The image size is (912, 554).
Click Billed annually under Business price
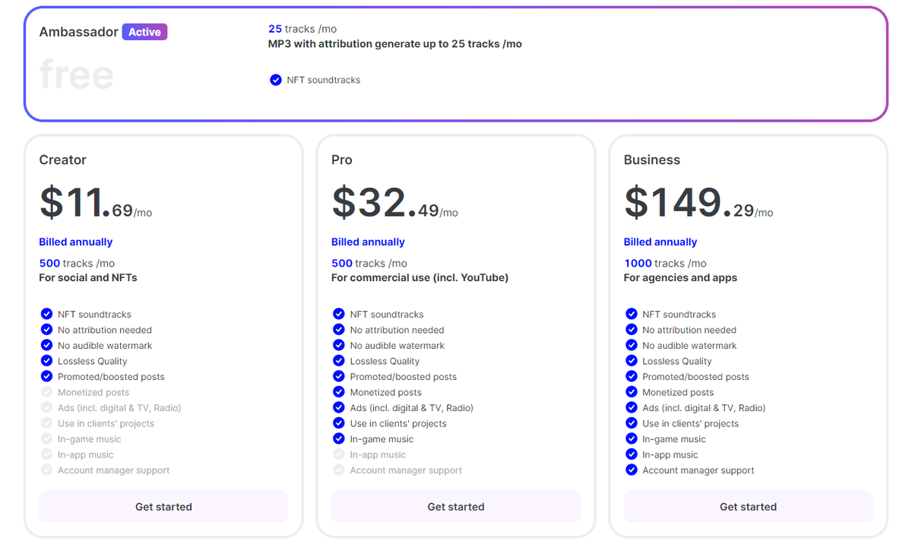(x=660, y=242)
